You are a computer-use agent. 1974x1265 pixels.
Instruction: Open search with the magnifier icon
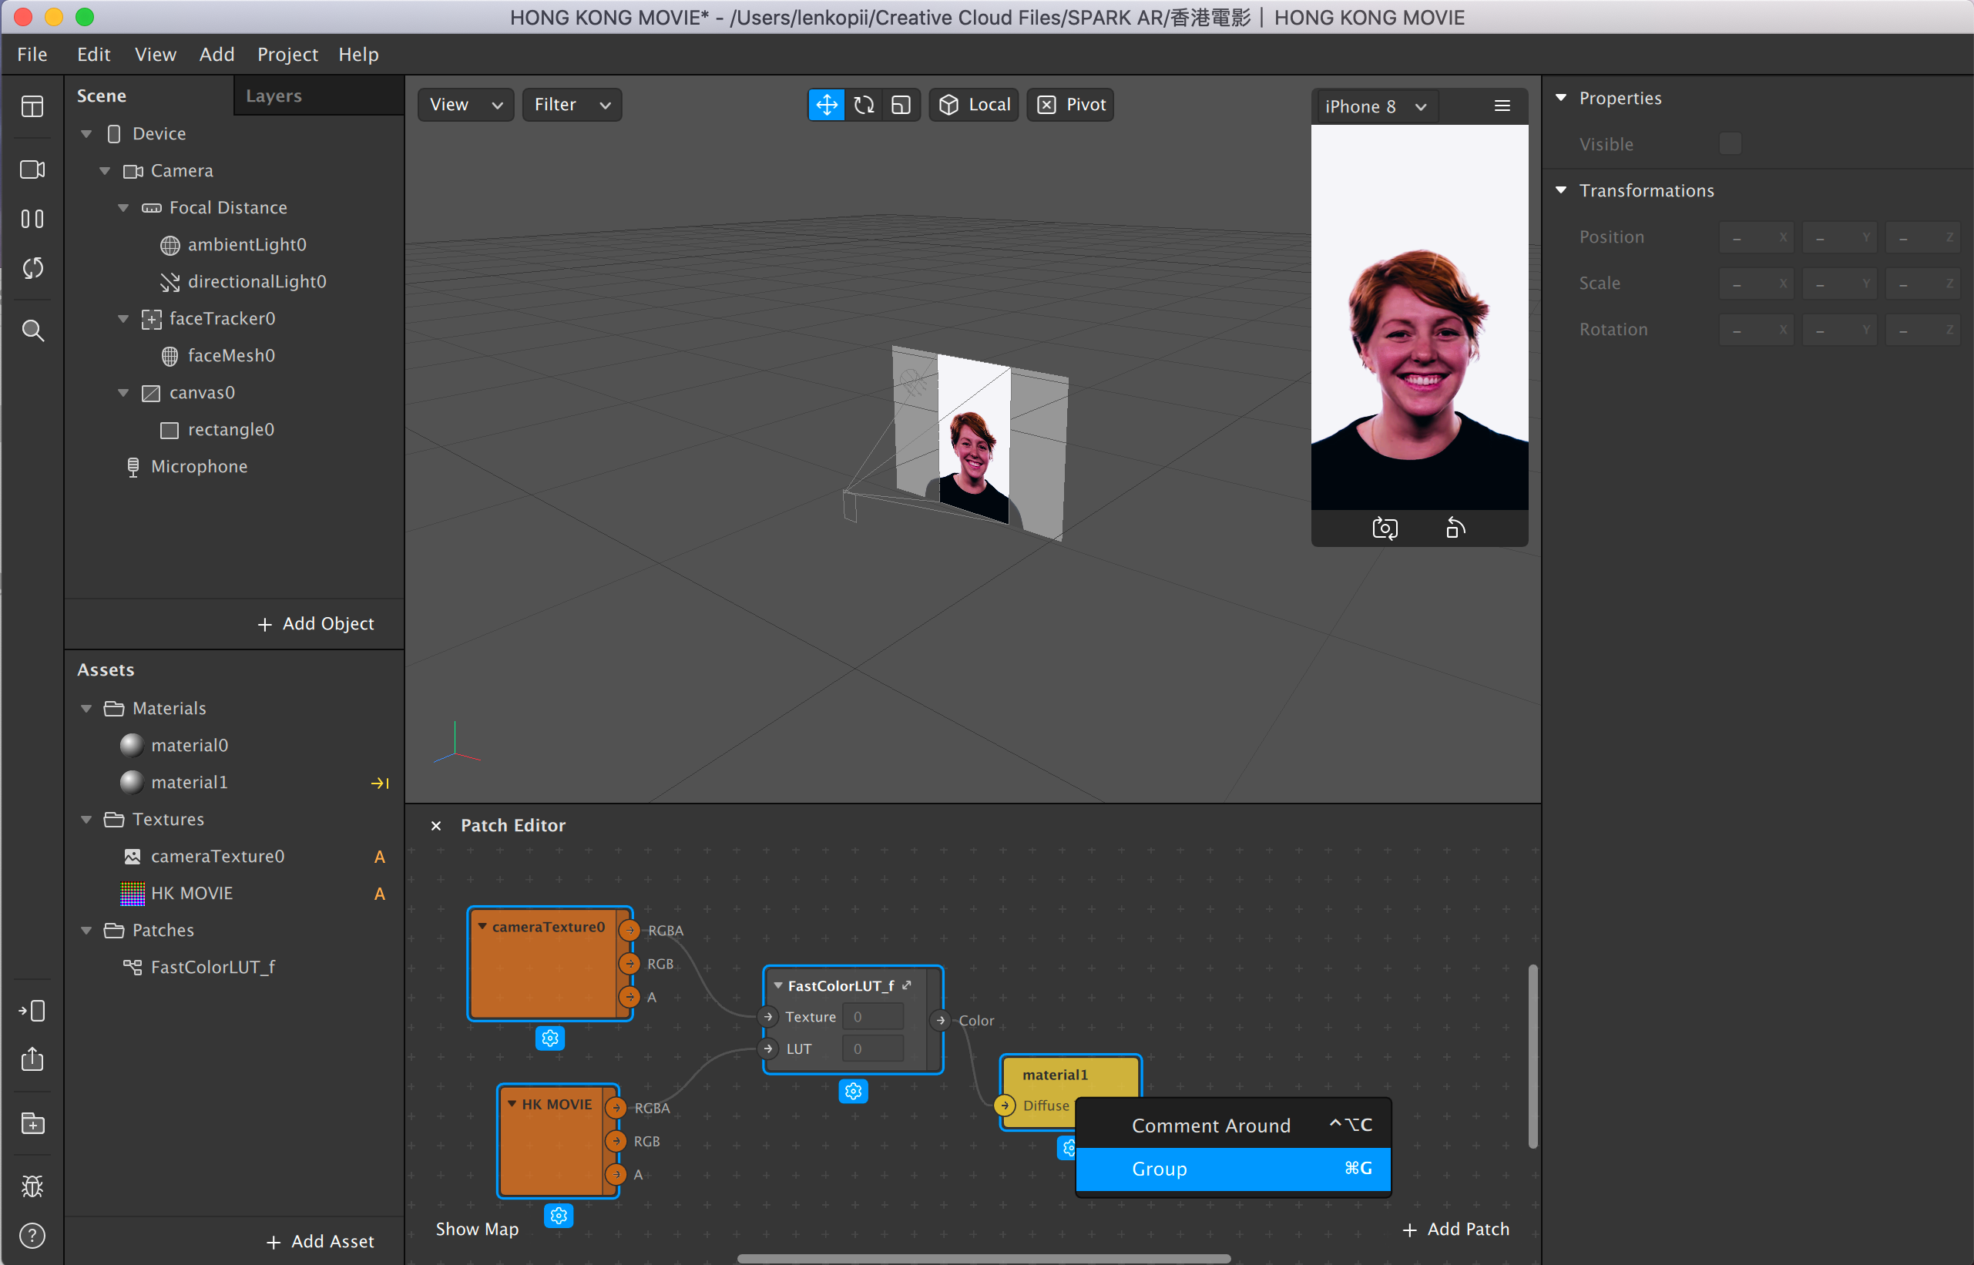(32, 331)
